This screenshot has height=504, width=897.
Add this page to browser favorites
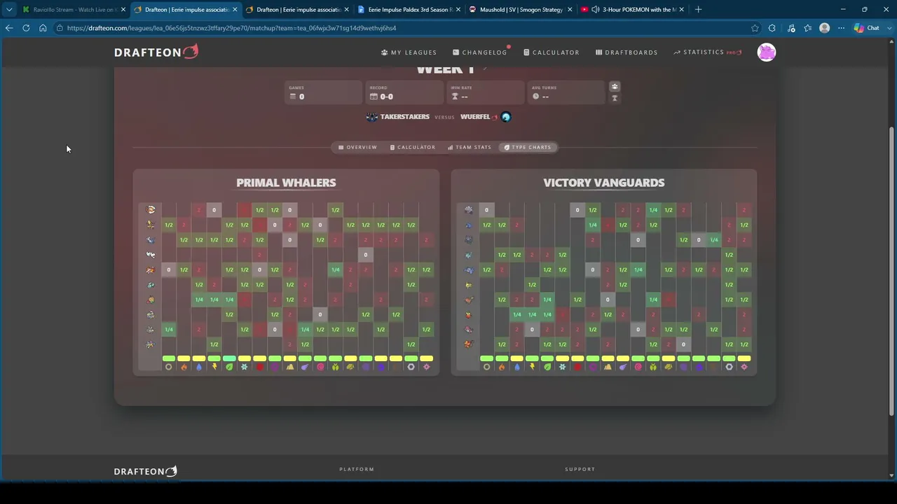pyautogui.click(x=755, y=28)
